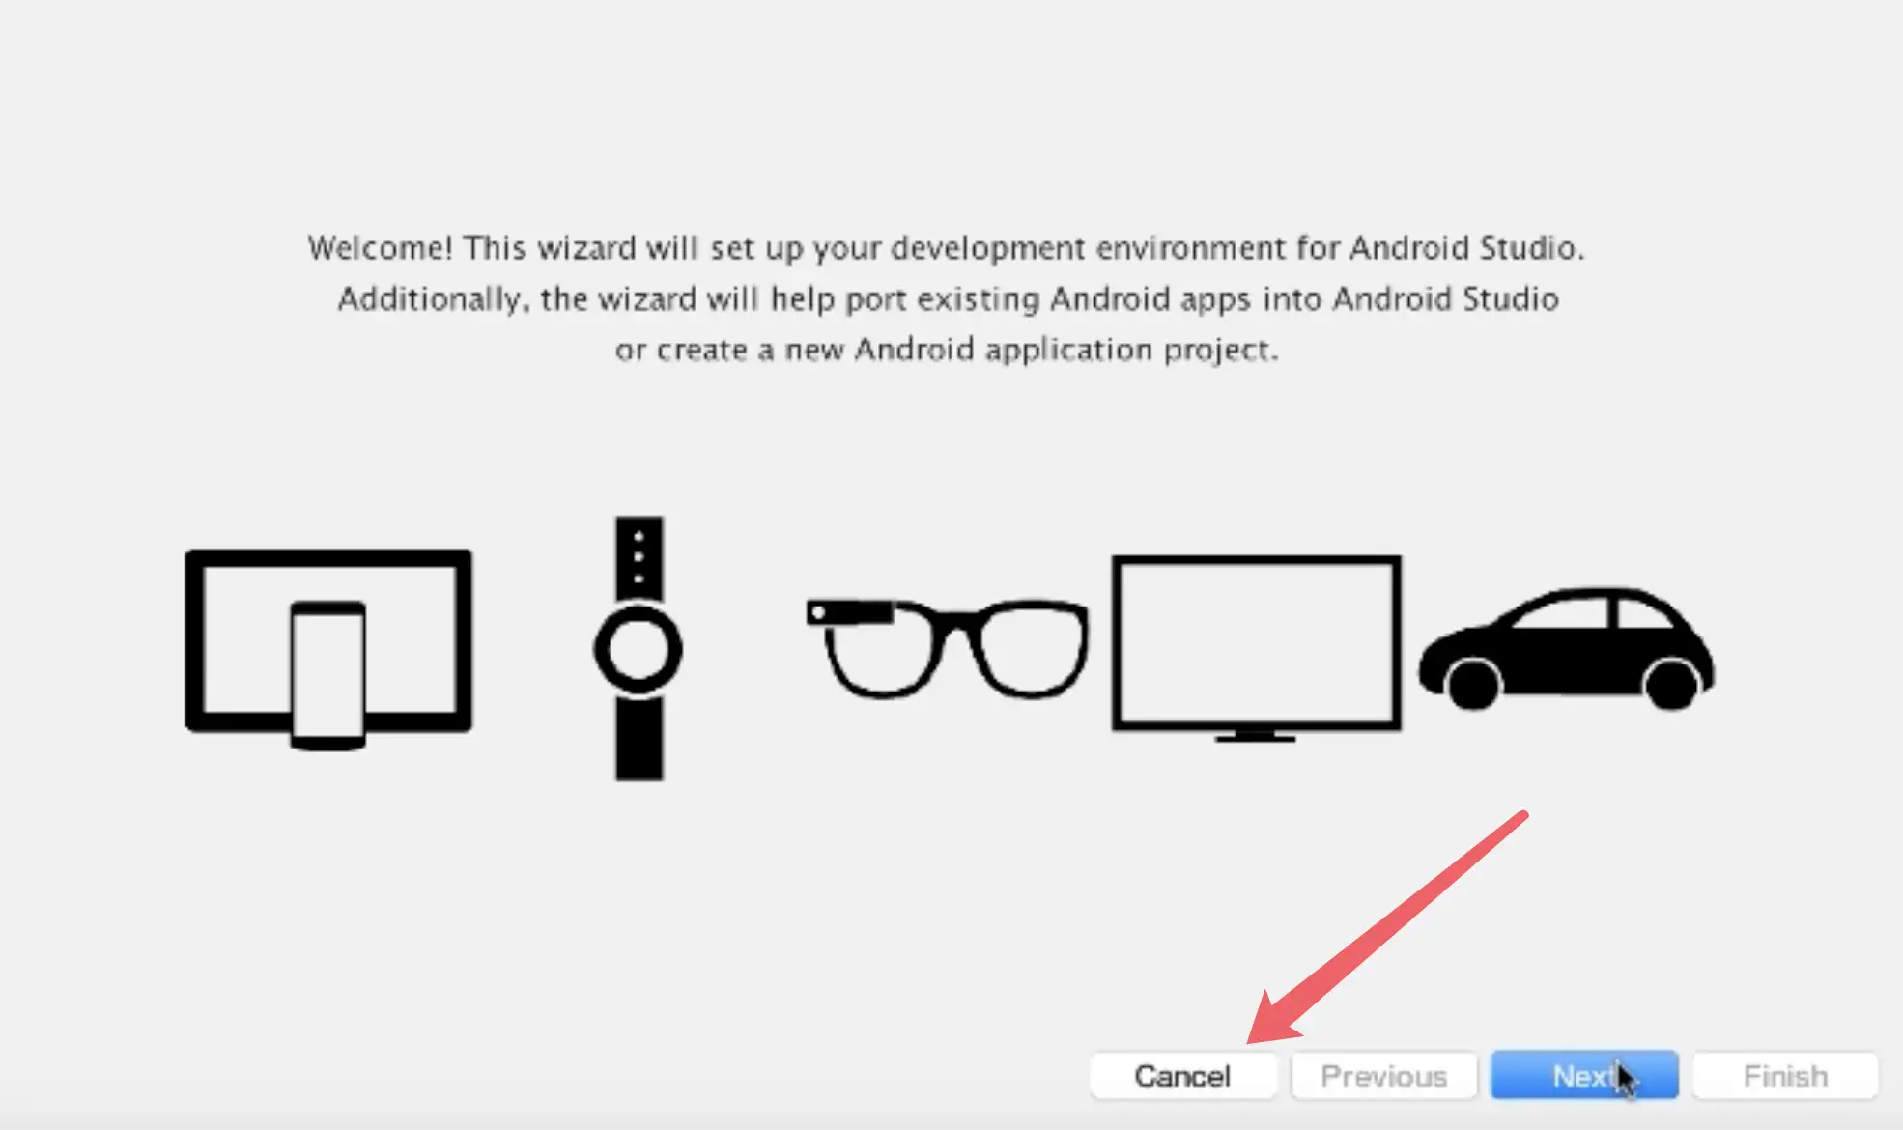Screen dimensions: 1903x1130
Task: Click the smart glasses icon
Action: pyautogui.click(x=948, y=647)
